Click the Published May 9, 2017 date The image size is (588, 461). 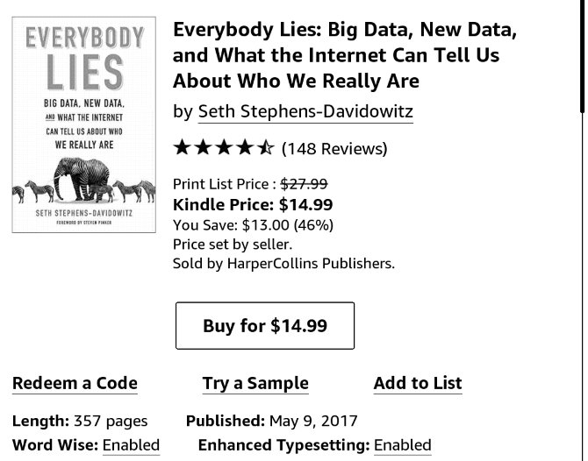point(272,421)
